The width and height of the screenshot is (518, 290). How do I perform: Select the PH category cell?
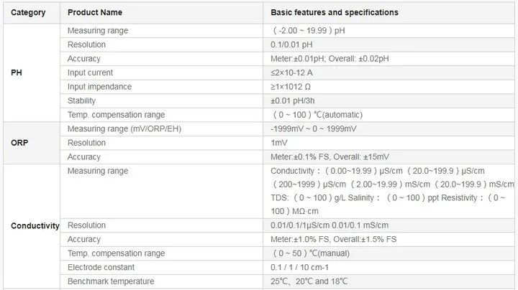(x=17, y=72)
